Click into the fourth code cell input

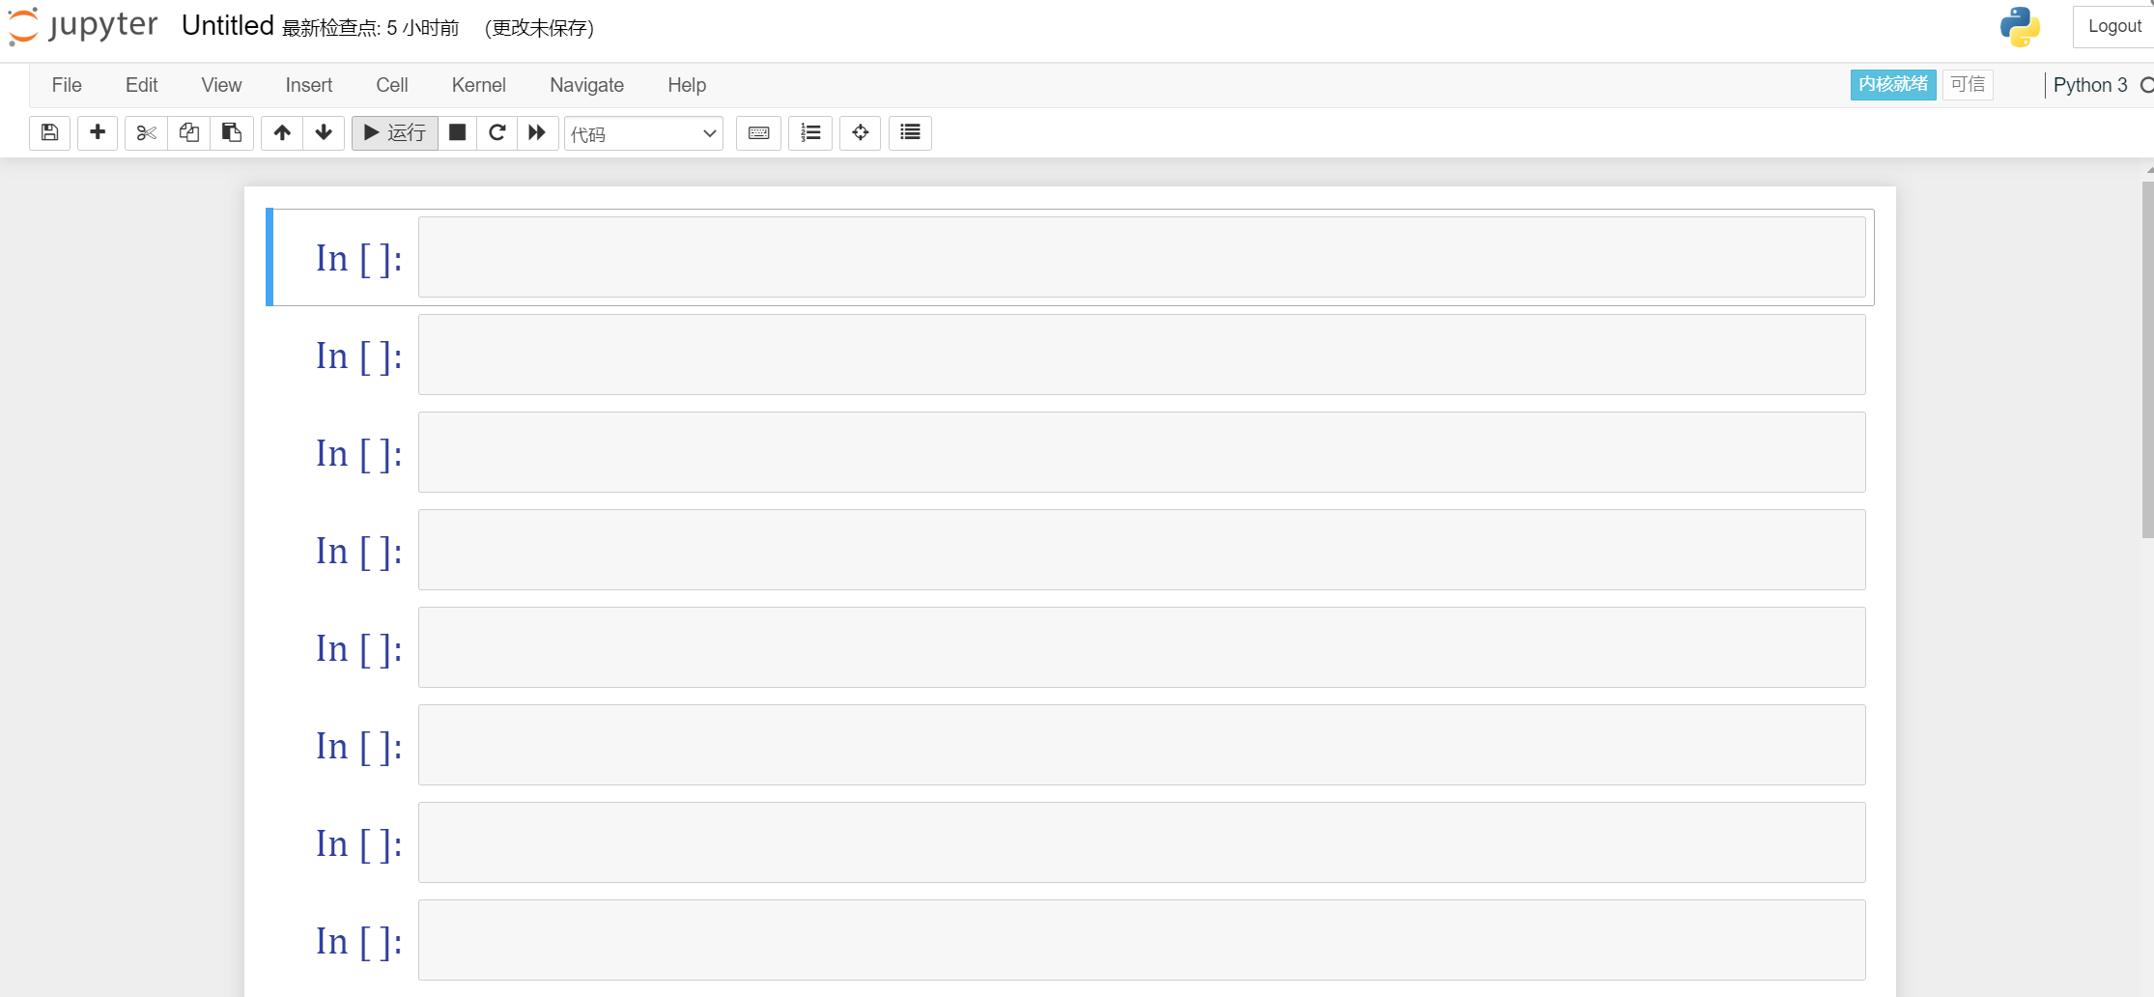[x=1142, y=550]
